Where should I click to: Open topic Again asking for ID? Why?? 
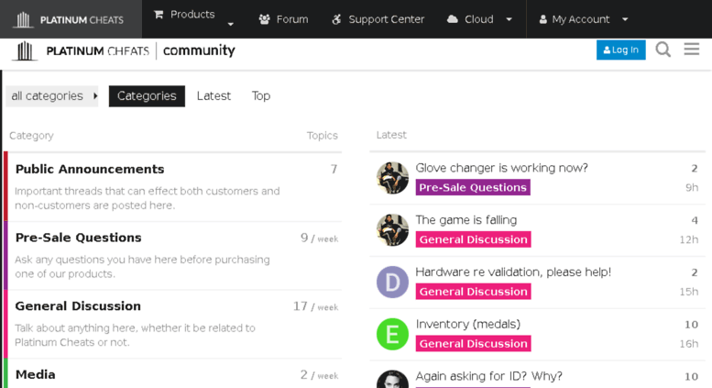[x=489, y=376]
